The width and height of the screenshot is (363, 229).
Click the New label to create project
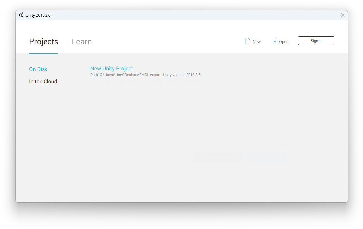pyautogui.click(x=256, y=42)
